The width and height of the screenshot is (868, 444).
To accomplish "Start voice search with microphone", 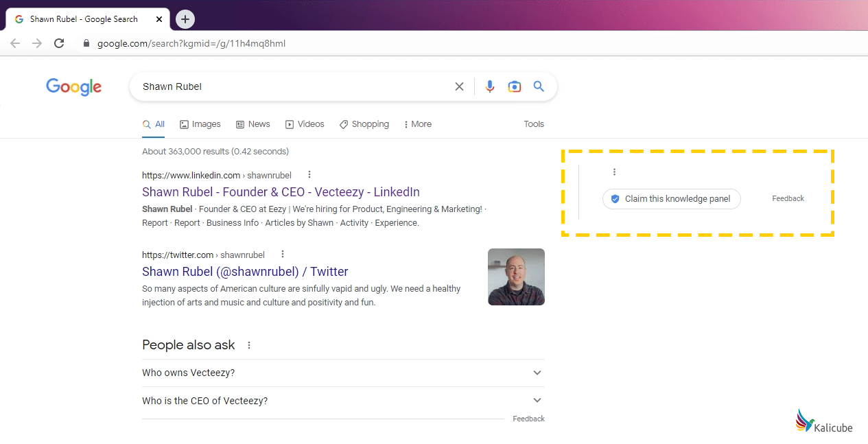I will click(x=489, y=86).
